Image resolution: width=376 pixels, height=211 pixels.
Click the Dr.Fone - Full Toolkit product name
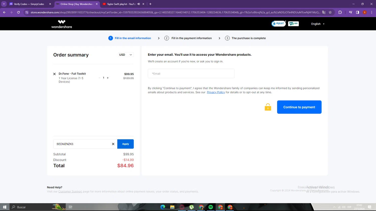(72, 74)
